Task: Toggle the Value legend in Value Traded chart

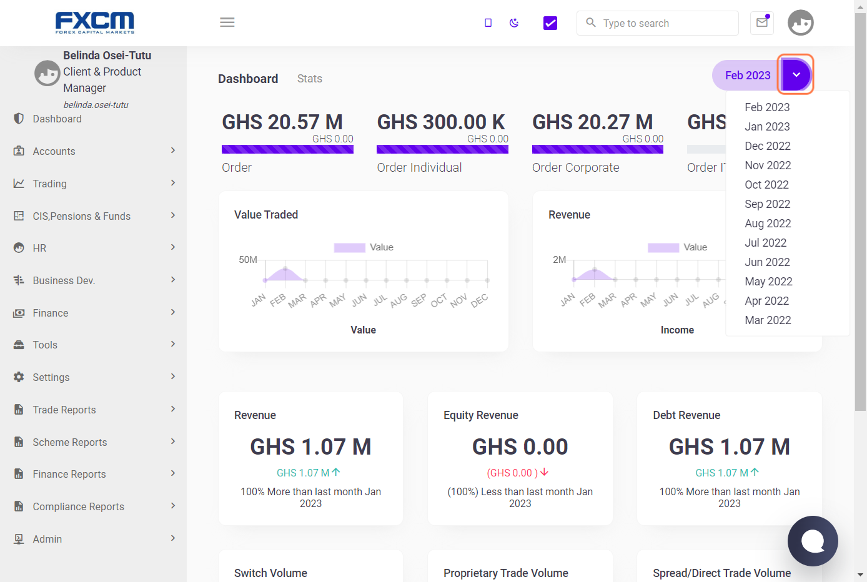Action: click(364, 247)
